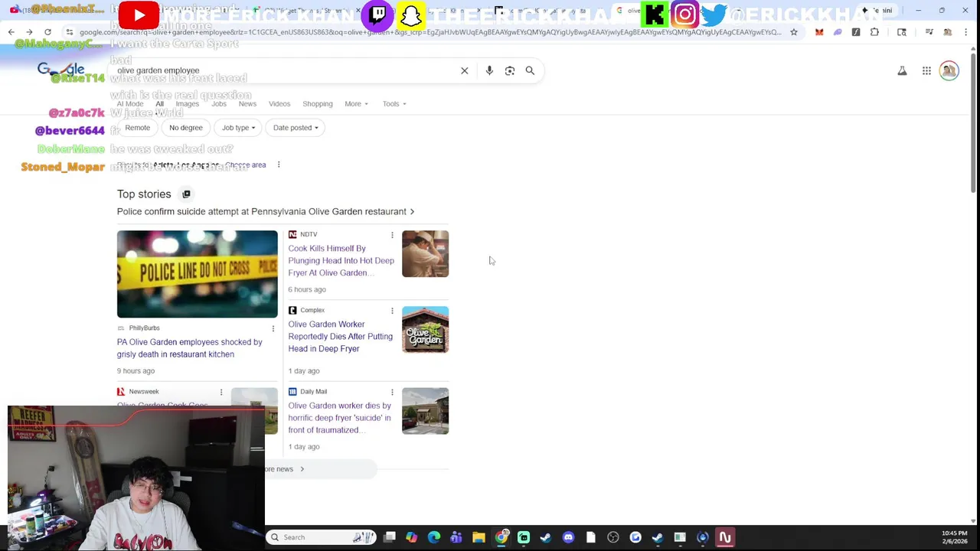
Task: Click the Choose area link
Action: [x=245, y=165]
